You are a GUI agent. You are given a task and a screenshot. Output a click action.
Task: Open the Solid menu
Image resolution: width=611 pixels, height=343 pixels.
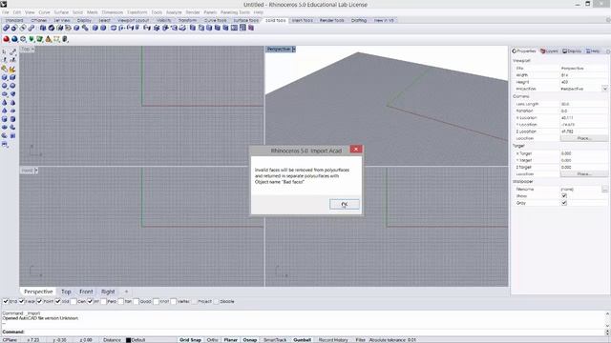77,12
